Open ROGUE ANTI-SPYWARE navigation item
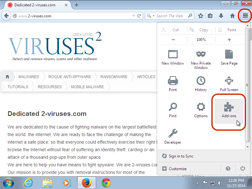The image size is (252, 189). click(x=70, y=77)
